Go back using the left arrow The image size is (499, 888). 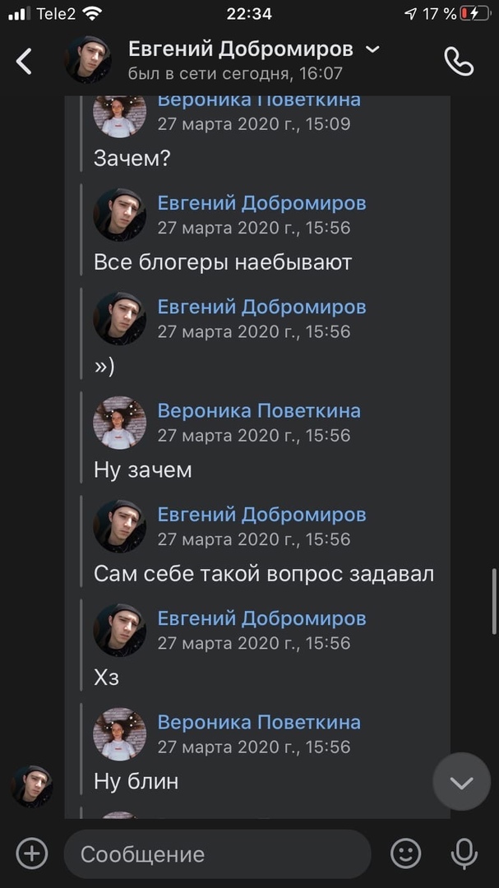(x=23, y=61)
